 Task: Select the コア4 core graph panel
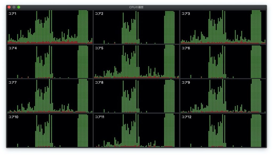(50, 62)
